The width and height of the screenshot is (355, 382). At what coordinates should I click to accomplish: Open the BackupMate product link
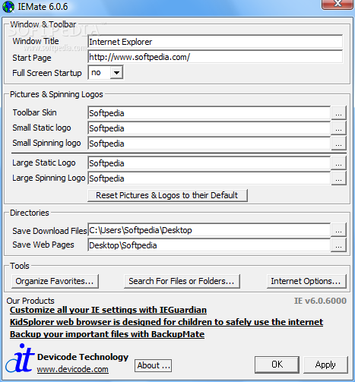coord(107,334)
